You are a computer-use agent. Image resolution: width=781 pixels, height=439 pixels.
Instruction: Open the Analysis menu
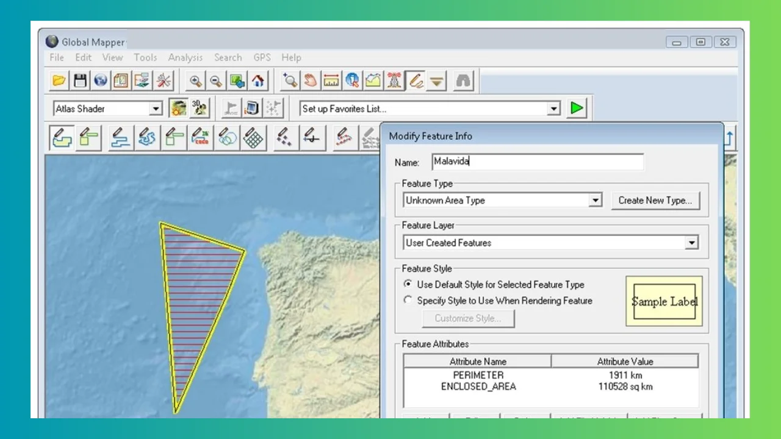pos(185,57)
